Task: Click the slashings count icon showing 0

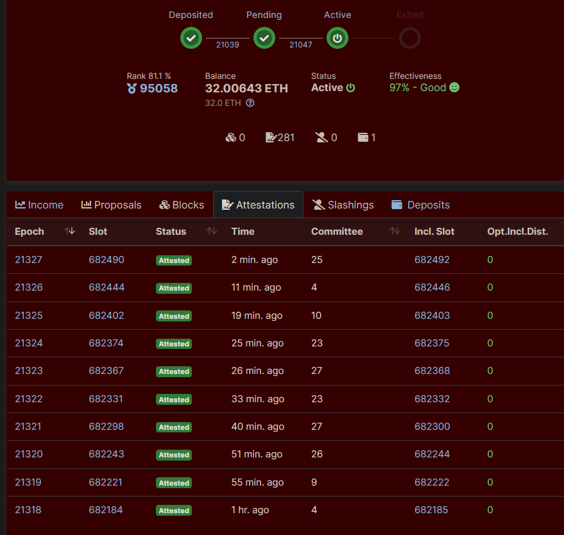Action: pos(321,137)
